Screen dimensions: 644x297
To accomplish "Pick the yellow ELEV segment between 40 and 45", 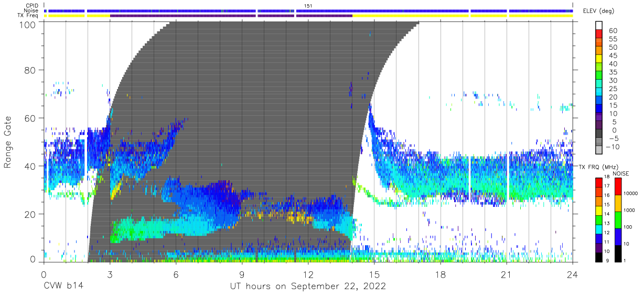I will 599,59.
